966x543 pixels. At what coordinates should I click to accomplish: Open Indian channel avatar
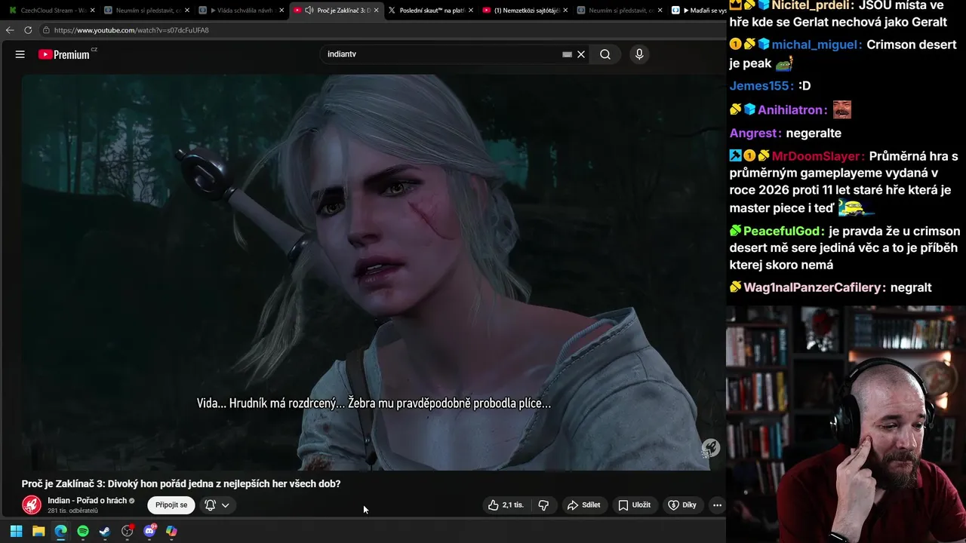32,505
